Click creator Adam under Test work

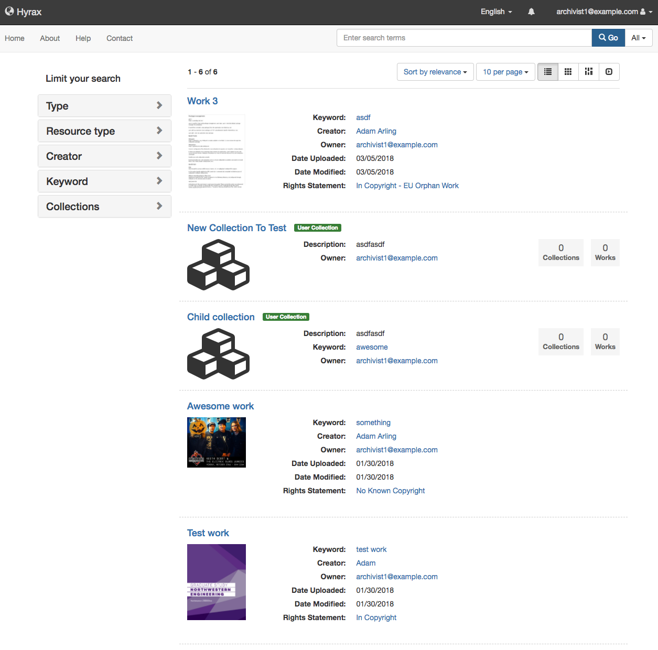click(366, 563)
